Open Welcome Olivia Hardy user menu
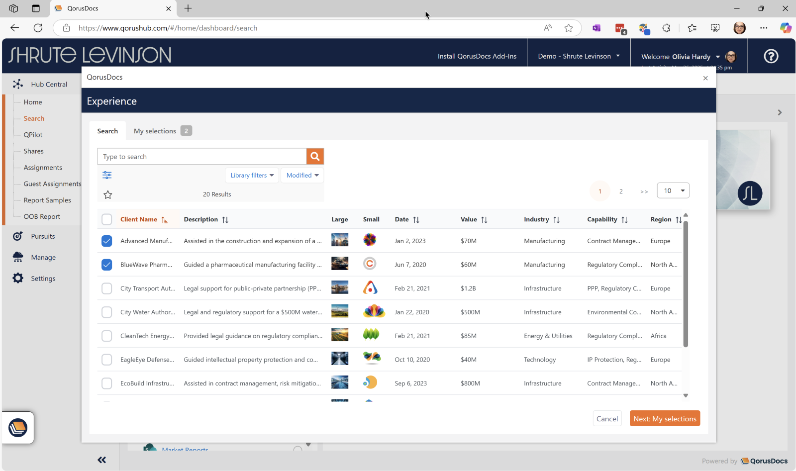796x471 pixels. click(680, 57)
